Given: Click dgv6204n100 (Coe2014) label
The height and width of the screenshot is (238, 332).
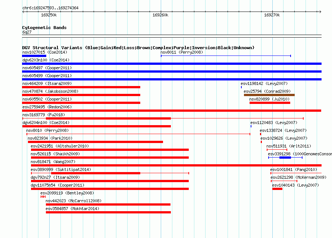Looking at the screenshot, I should click(46, 123).
